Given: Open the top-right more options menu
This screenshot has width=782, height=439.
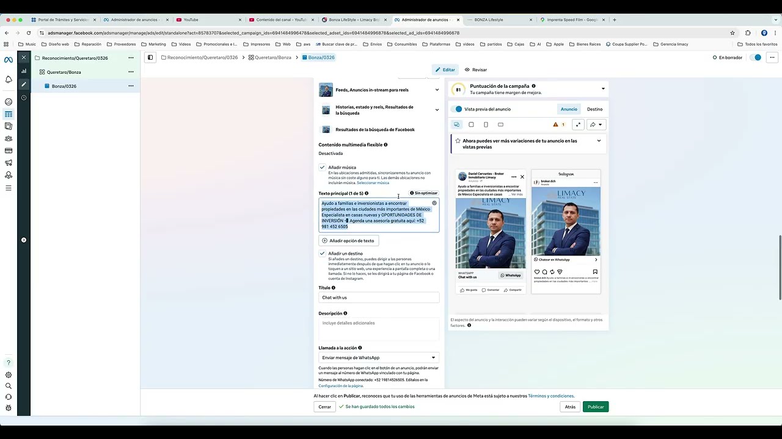Looking at the screenshot, I should (772, 57).
